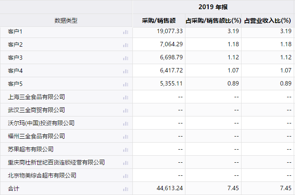Click chart icon for 重庆商社新世纪百货连锁经营有限公司
295x195 pixels.
coord(126,163)
